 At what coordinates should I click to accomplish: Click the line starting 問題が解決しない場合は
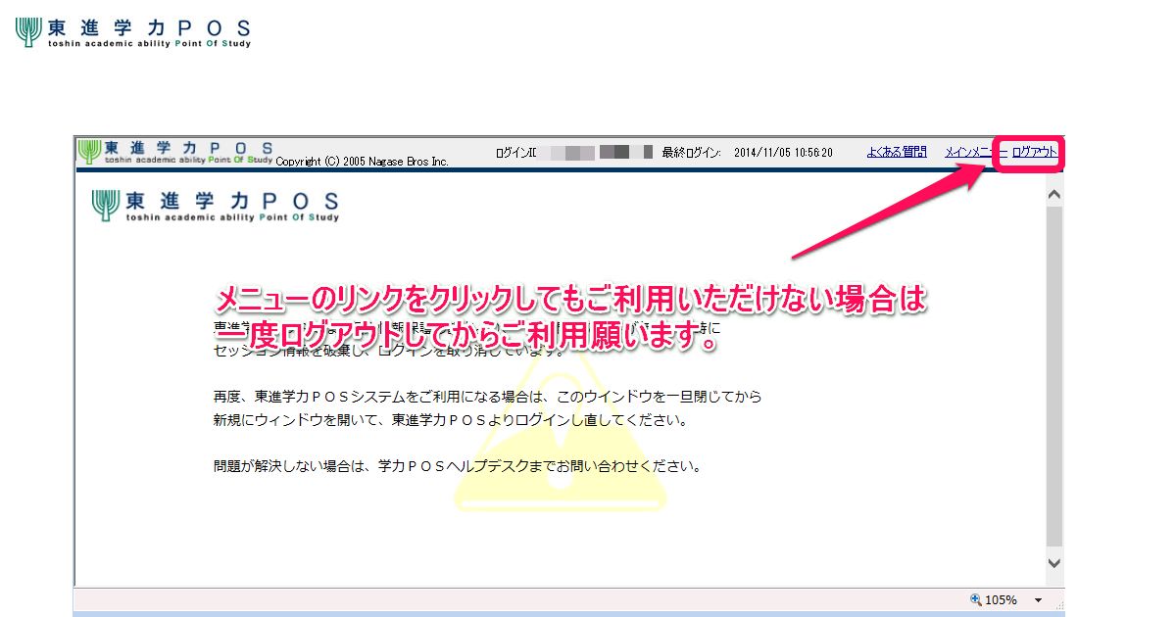[x=458, y=465]
